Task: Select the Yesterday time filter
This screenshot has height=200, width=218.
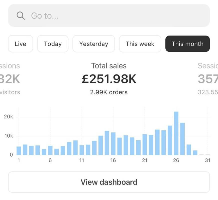Action: [x=93, y=44]
